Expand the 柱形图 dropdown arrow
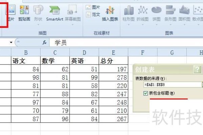Image resolution: width=203 pixels, height=135 pixels. 129,25
